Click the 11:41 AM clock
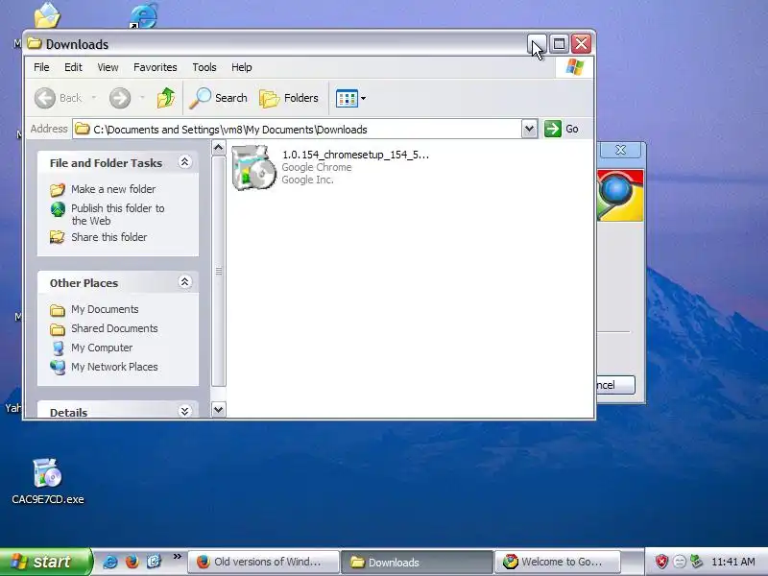Image resolution: width=768 pixels, height=576 pixels. [x=733, y=562]
